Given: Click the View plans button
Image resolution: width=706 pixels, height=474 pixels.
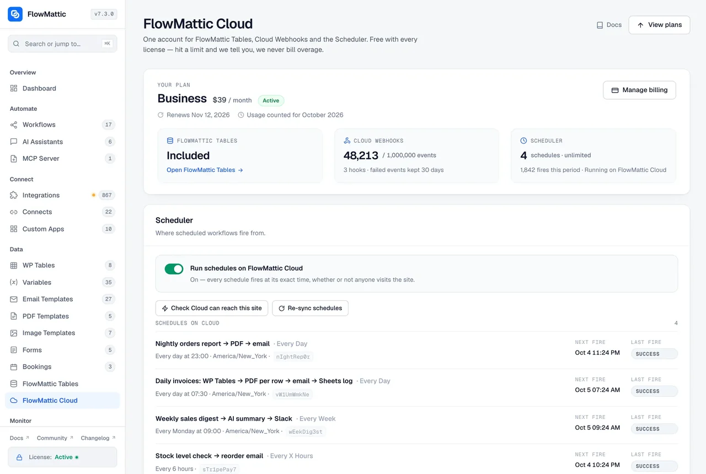Looking at the screenshot, I should pyautogui.click(x=659, y=25).
